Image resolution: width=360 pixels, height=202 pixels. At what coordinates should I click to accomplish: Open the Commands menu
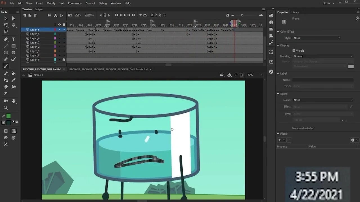(75, 3)
